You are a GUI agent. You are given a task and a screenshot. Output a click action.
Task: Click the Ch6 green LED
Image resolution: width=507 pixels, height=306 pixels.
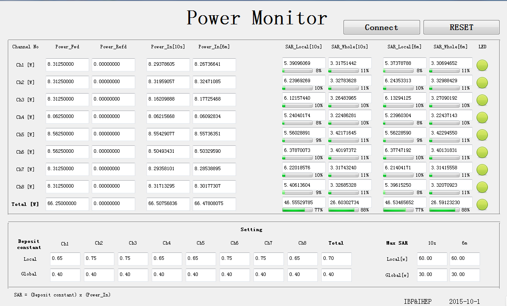pyautogui.click(x=482, y=152)
